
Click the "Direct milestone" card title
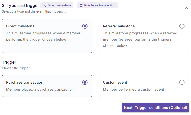[20, 26]
